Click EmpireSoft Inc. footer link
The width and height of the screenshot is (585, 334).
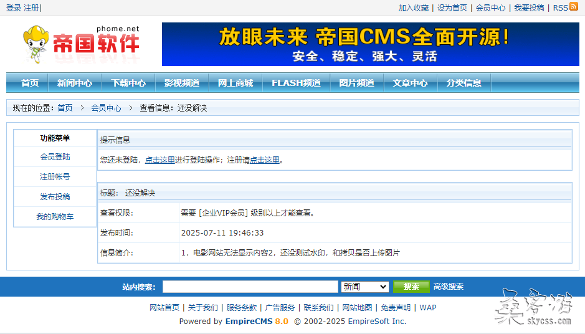pyautogui.click(x=377, y=322)
